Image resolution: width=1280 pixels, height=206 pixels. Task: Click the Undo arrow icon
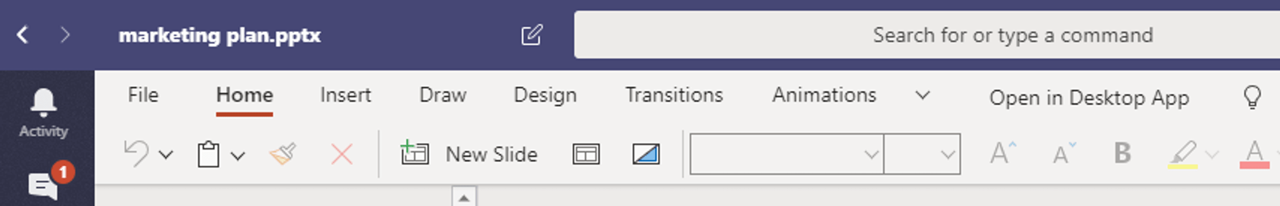pyautogui.click(x=136, y=154)
